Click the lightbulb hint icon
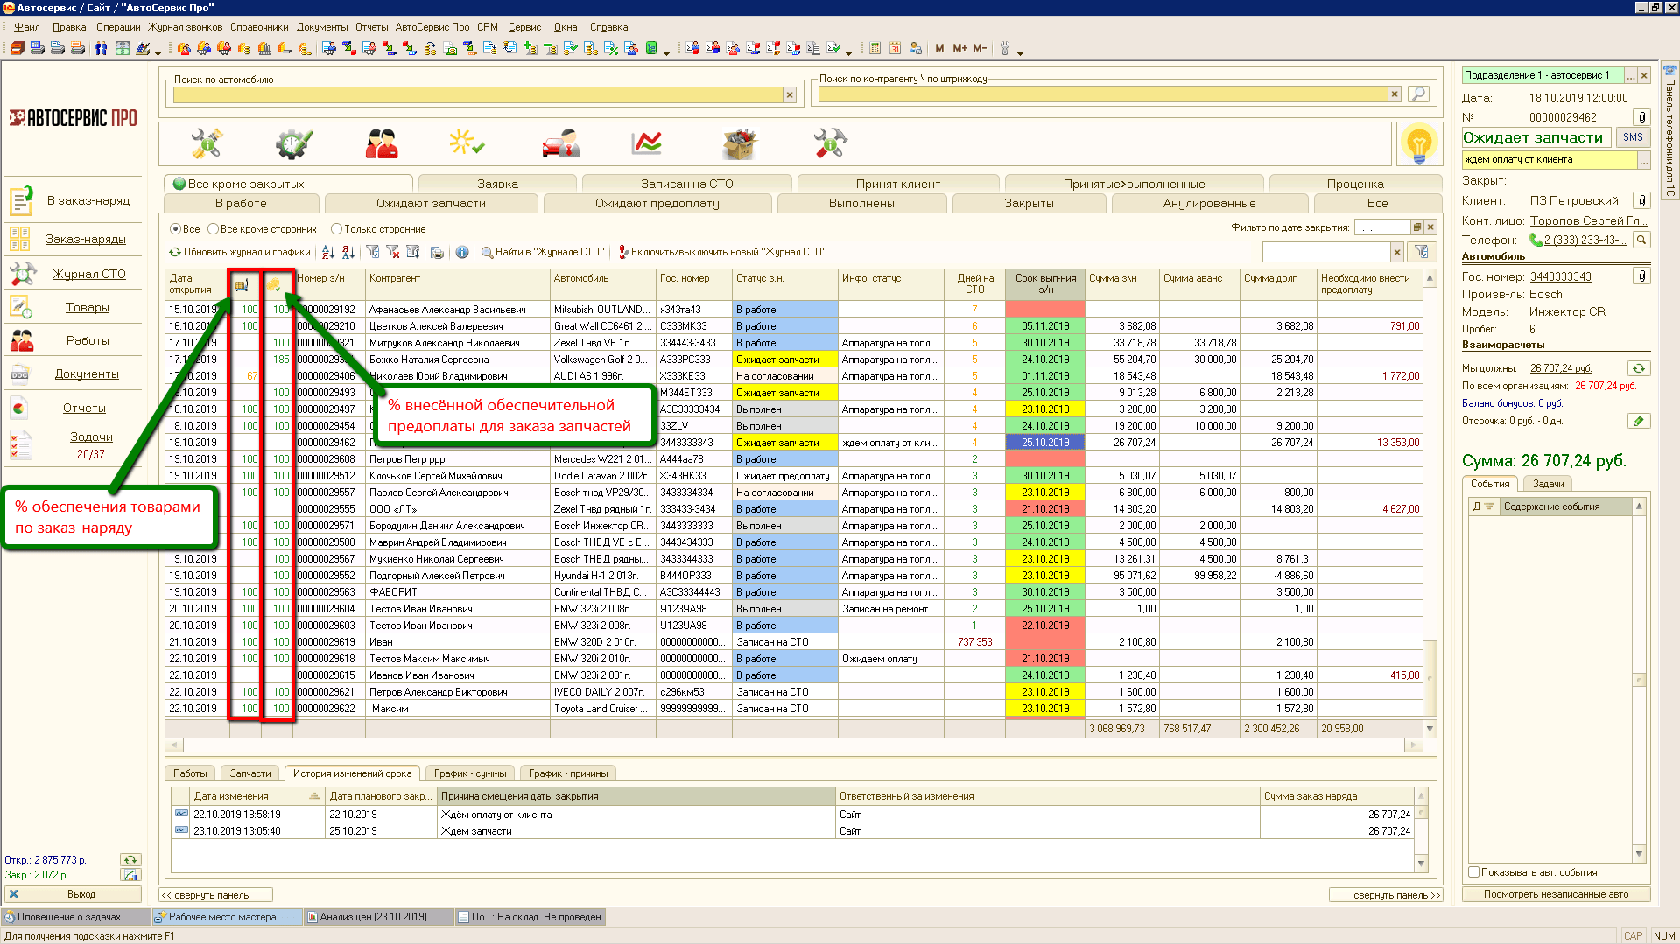This screenshot has height=944, width=1680. (1418, 143)
